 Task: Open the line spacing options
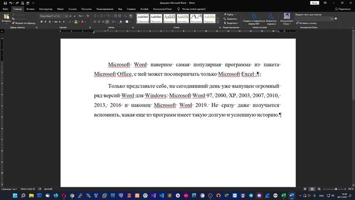pyautogui.click(x=113, y=22)
